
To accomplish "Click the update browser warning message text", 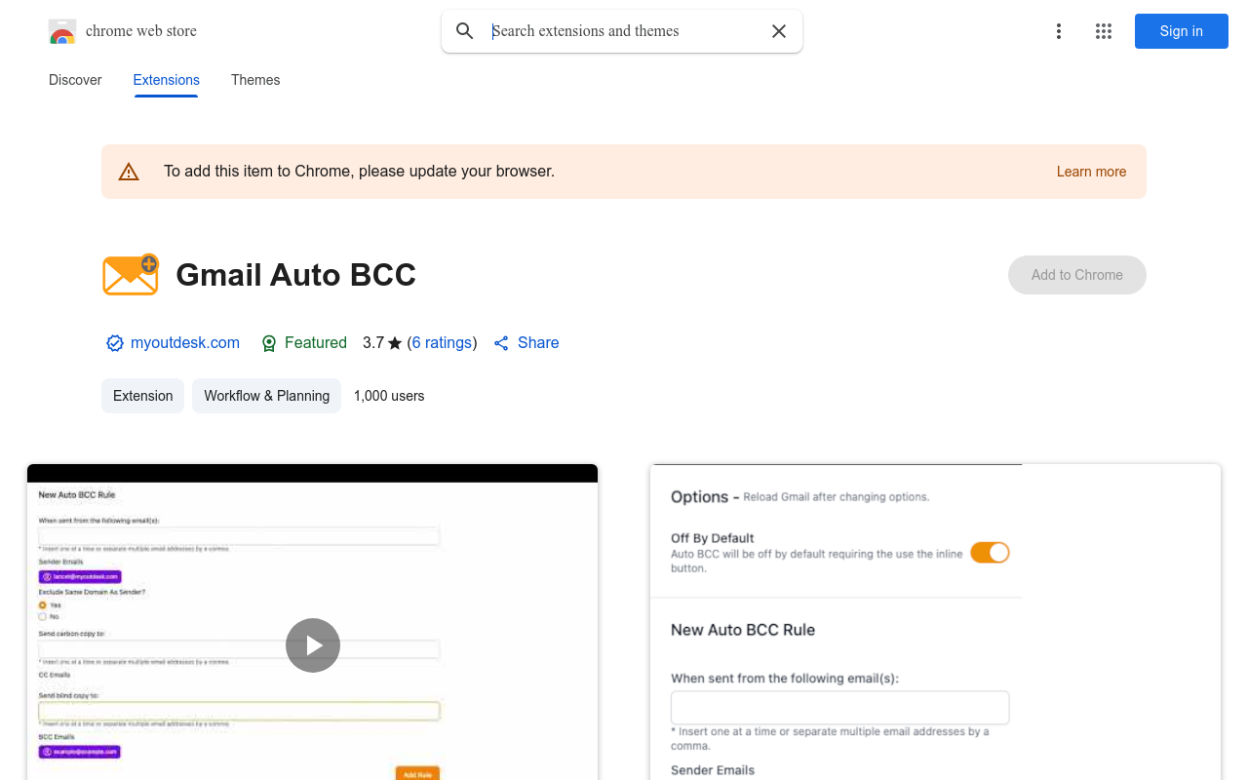I will (x=359, y=172).
